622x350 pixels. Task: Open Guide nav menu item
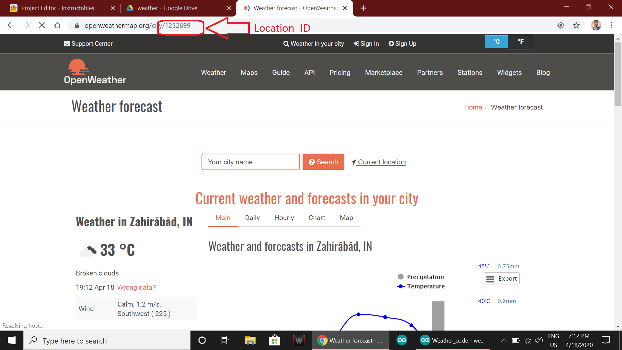tap(281, 73)
